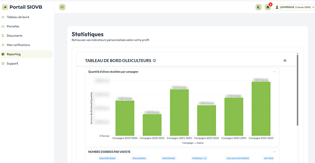Select the LOCALES DIVERSES variety tag

point(238,158)
